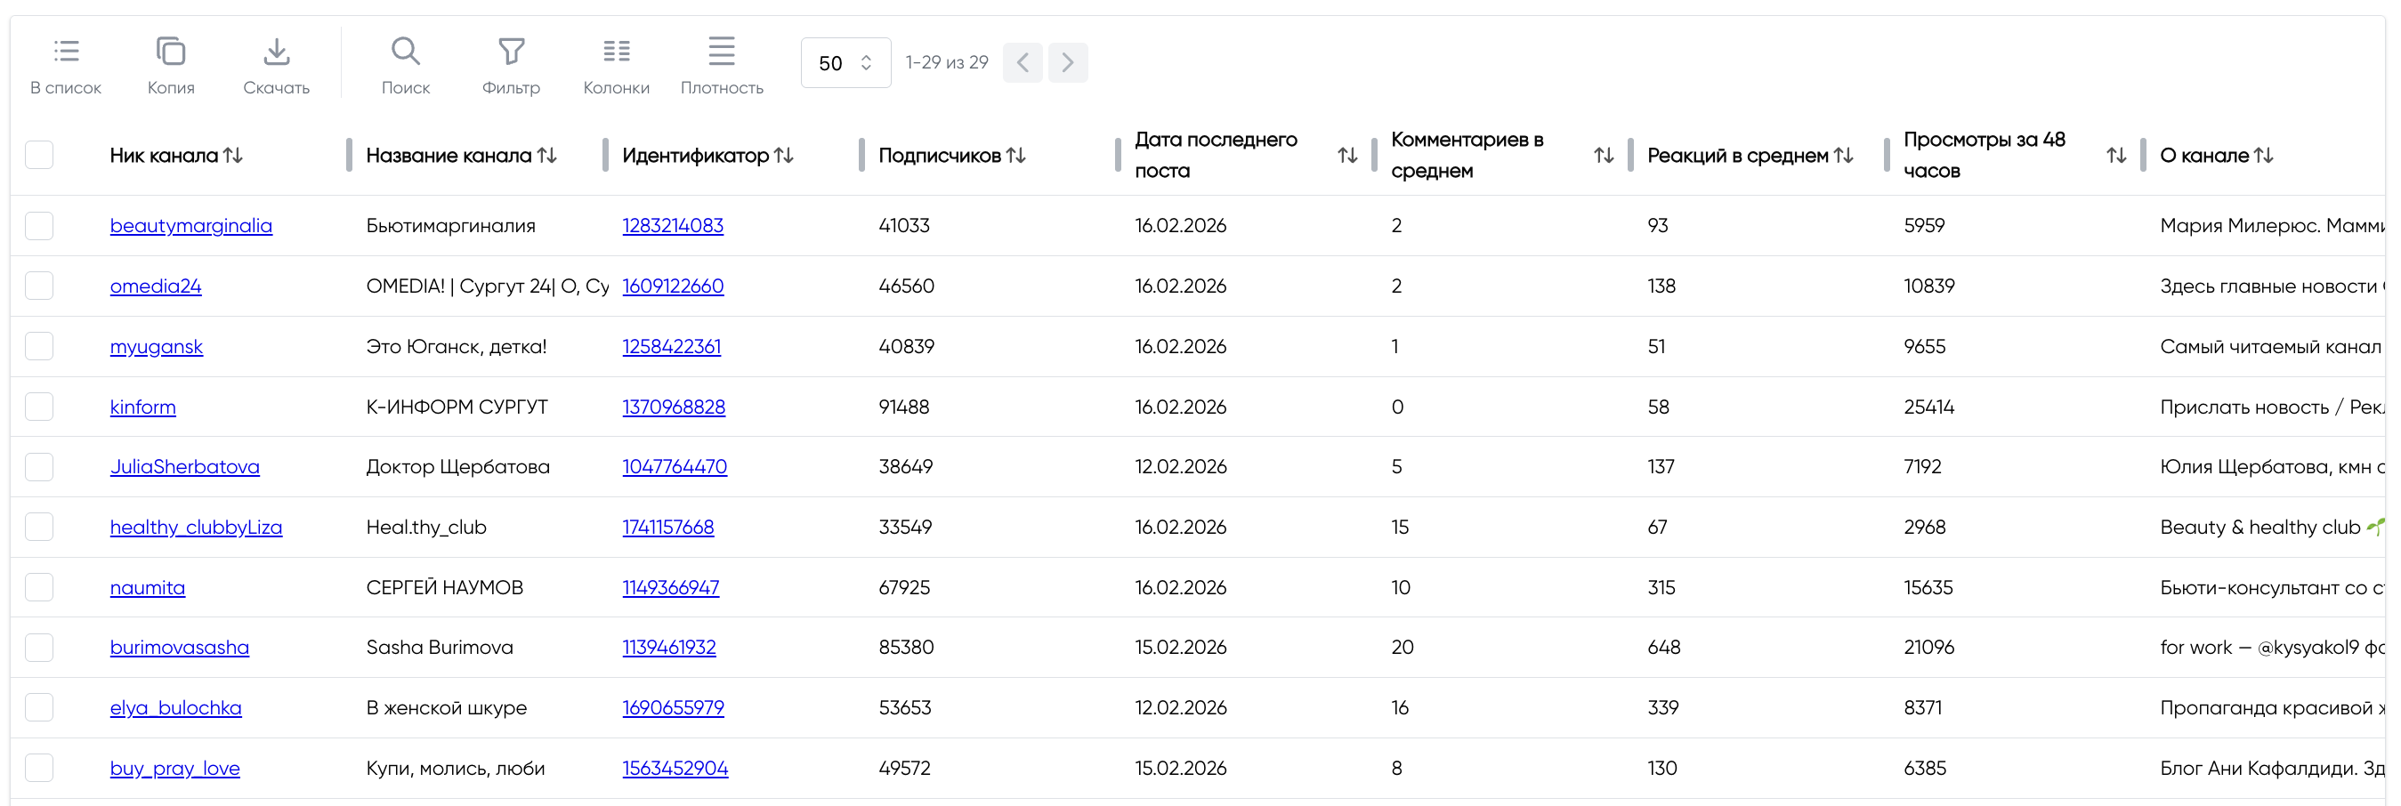Check the myugansk row checkbox
The height and width of the screenshot is (806, 2401).
(x=39, y=347)
